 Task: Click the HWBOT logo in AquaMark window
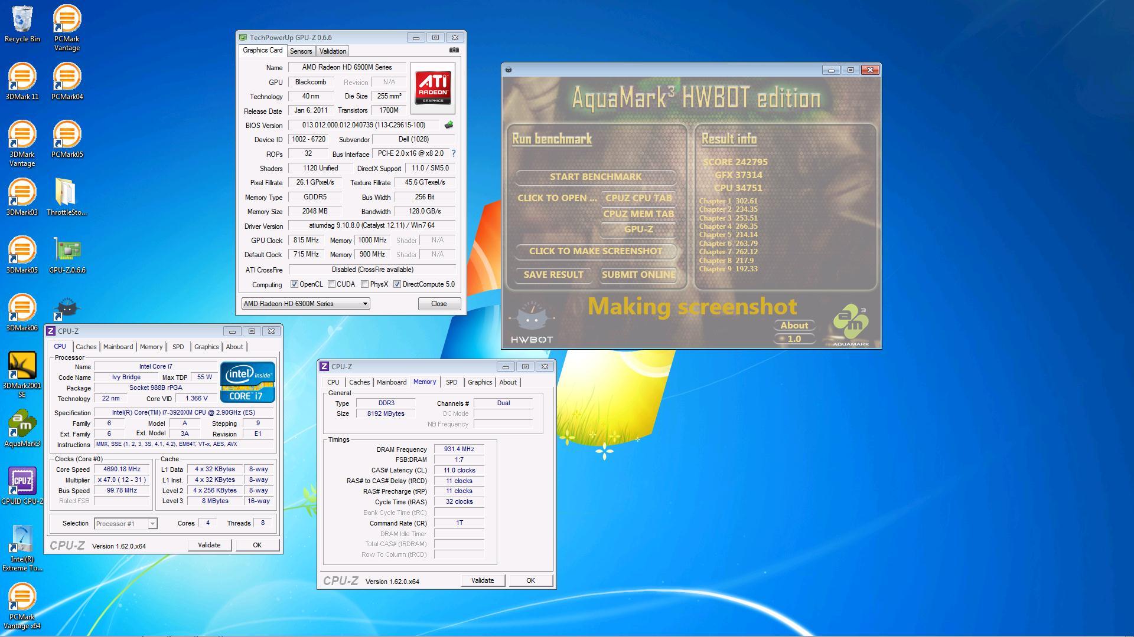click(532, 323)
